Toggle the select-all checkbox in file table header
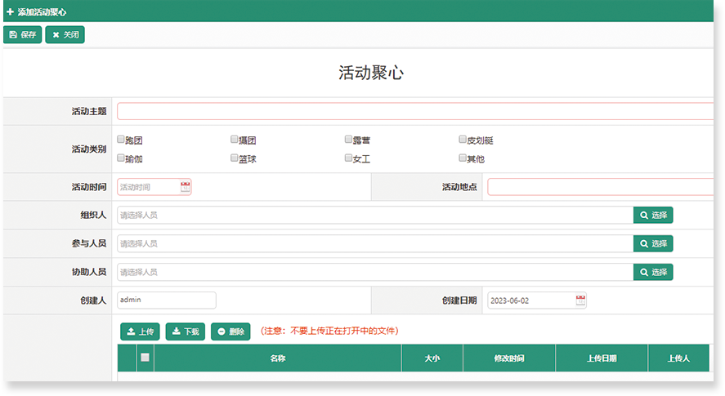The height and width of the screenshot is (396, 725). click(145, 357)
